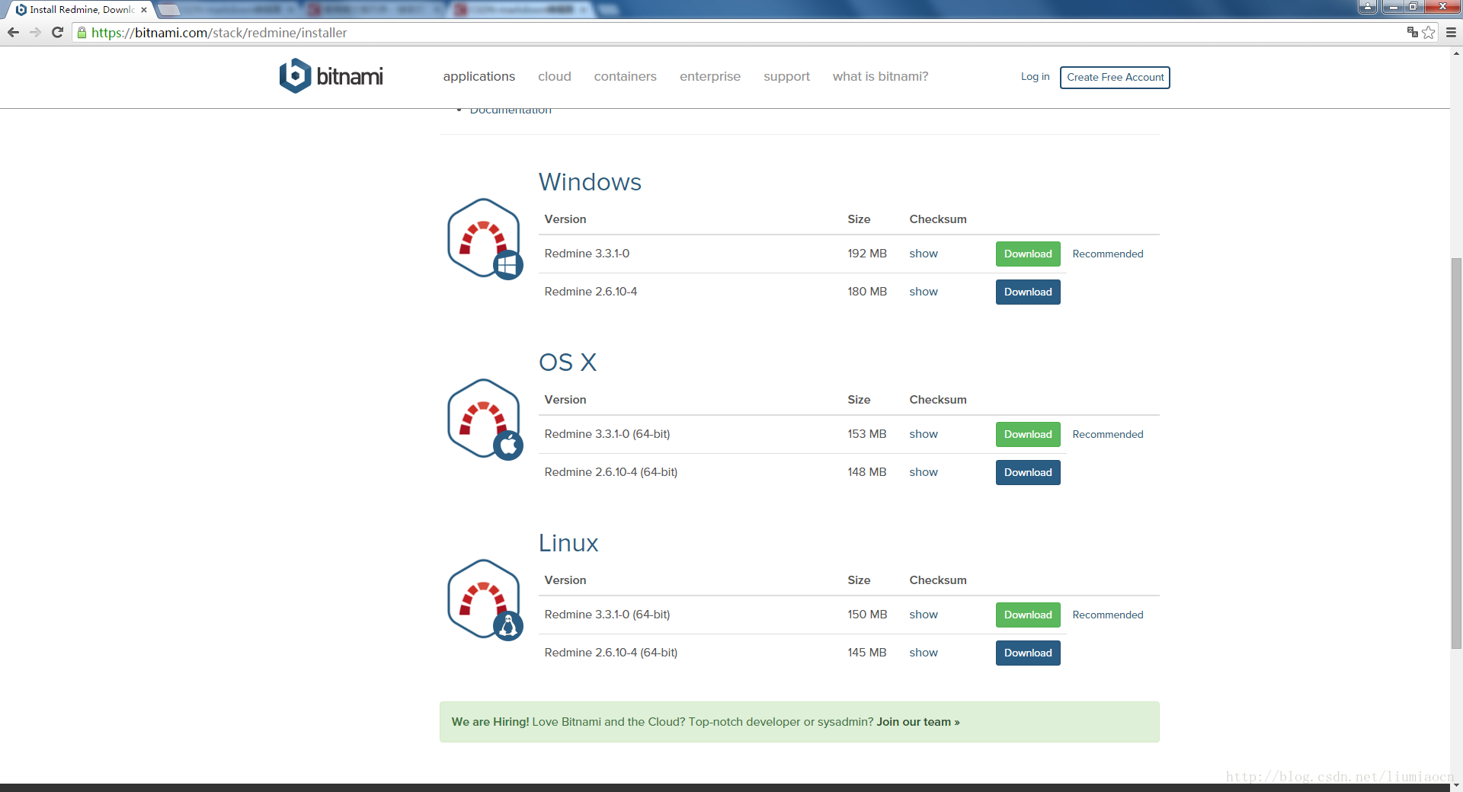This screenshot has width=1463, height=792.
Task: Go back with browser back arrow
Action: [13, 32]
